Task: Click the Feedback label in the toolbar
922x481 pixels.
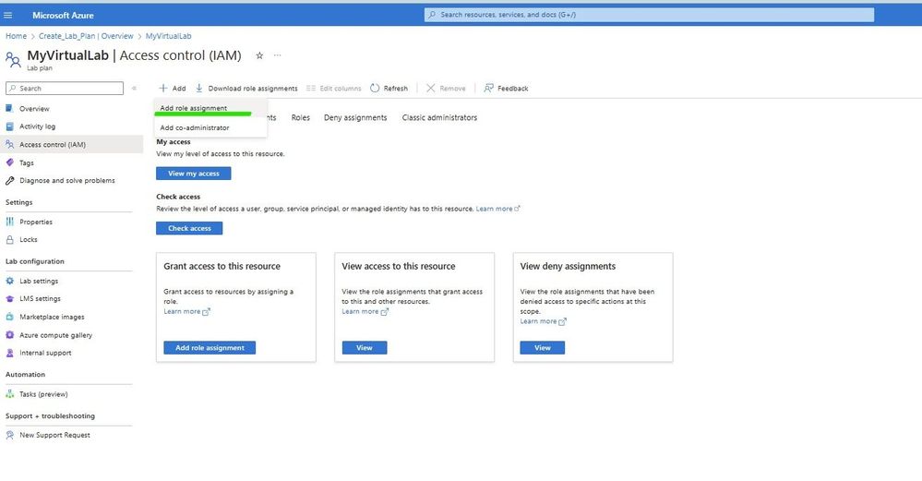Action: tap(513, 89)
